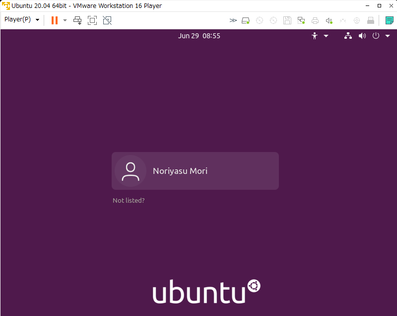Send Ctrl+Alt+Del to the virtual machine

[x=77, y=20]
